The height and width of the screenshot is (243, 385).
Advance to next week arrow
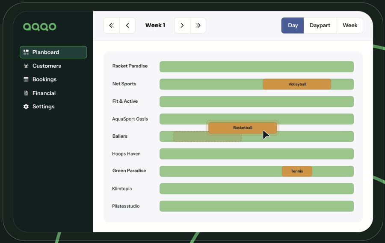point(182,26)
